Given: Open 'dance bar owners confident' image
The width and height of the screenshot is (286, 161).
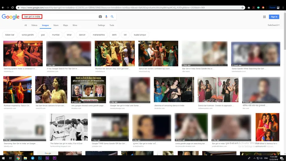Looking at the screenshot, I should (x=158, y=53).
